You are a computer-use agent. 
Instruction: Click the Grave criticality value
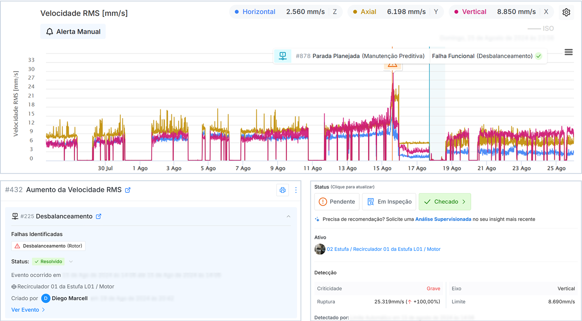(x=433, y=289)
